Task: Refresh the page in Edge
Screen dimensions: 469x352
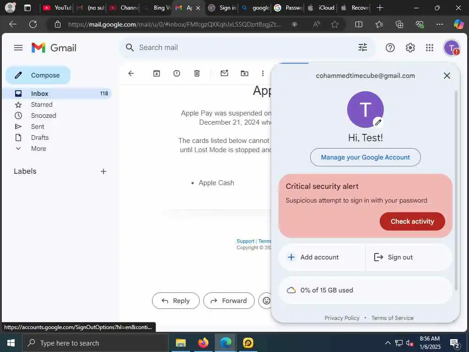Action: (33, 24)
